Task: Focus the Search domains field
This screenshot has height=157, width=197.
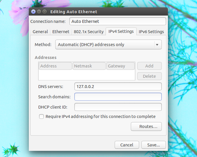Action: point(118,97)
